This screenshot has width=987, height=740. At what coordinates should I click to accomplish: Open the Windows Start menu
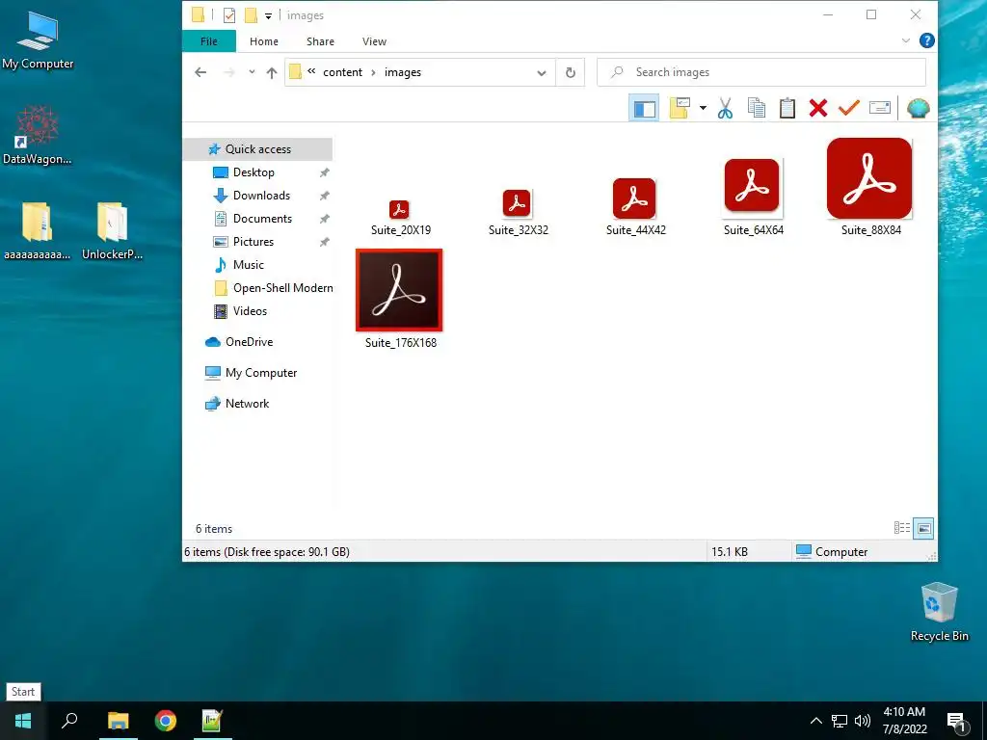(x=23, y=721)
